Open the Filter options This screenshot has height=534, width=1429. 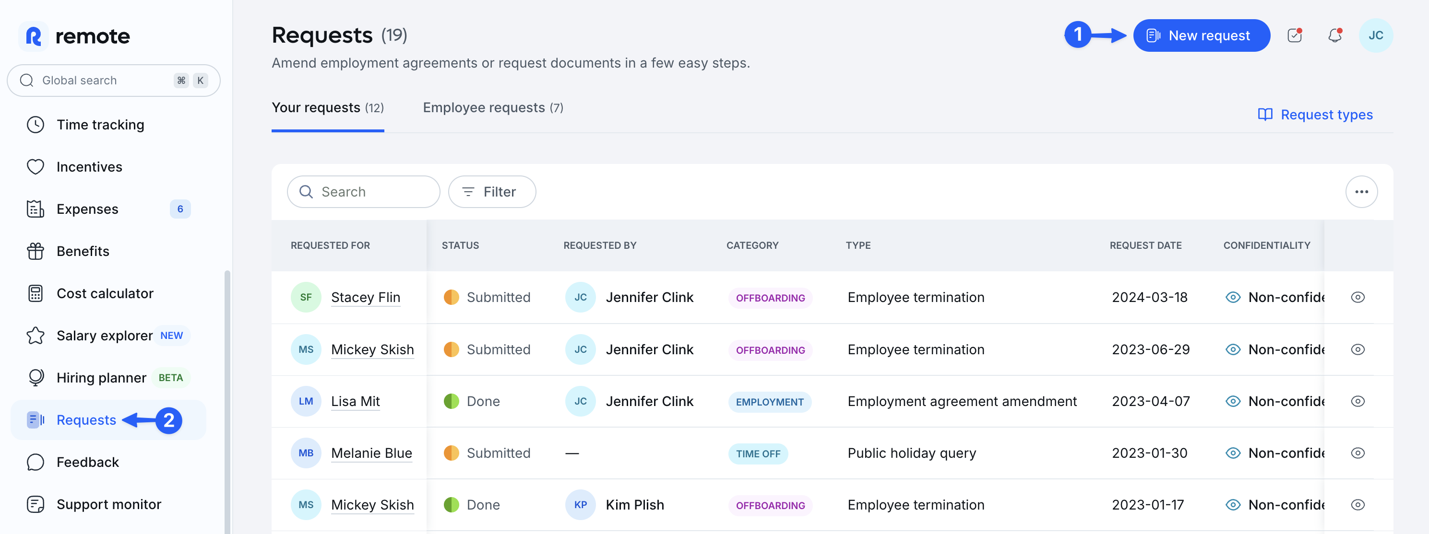pyautogui.click(x=491, y=192)
